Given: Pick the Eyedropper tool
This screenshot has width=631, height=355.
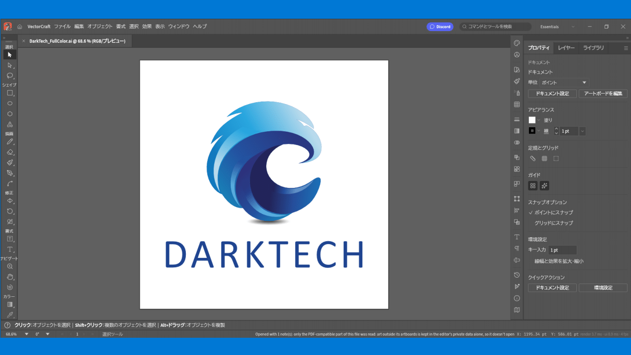Looking at the screenshot, I should tap(10, 315).
